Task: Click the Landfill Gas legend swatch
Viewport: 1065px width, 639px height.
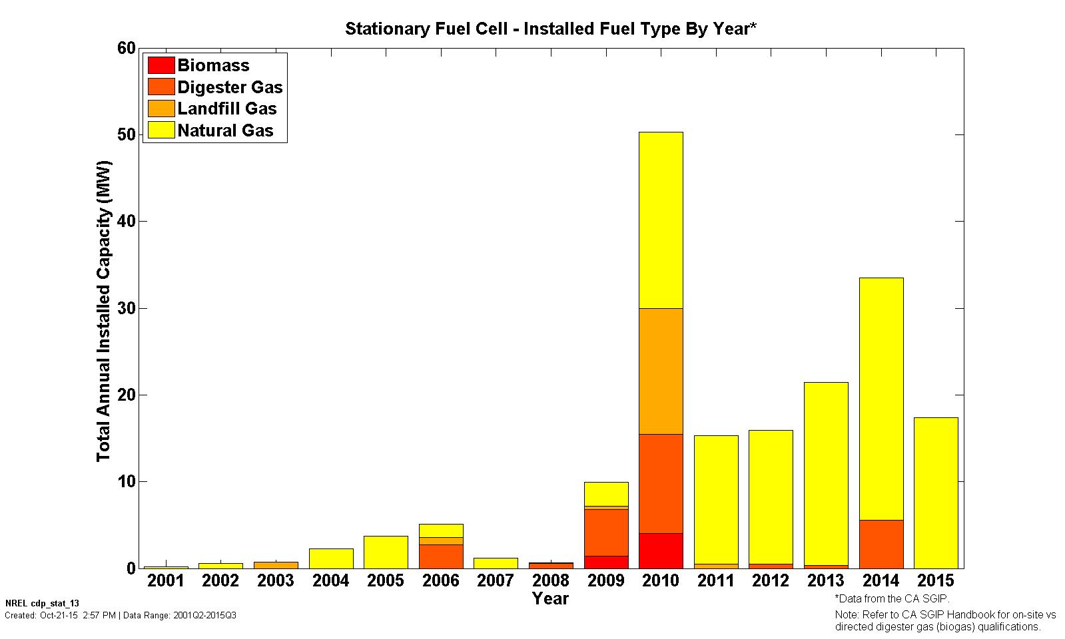Action: (161, 108)
